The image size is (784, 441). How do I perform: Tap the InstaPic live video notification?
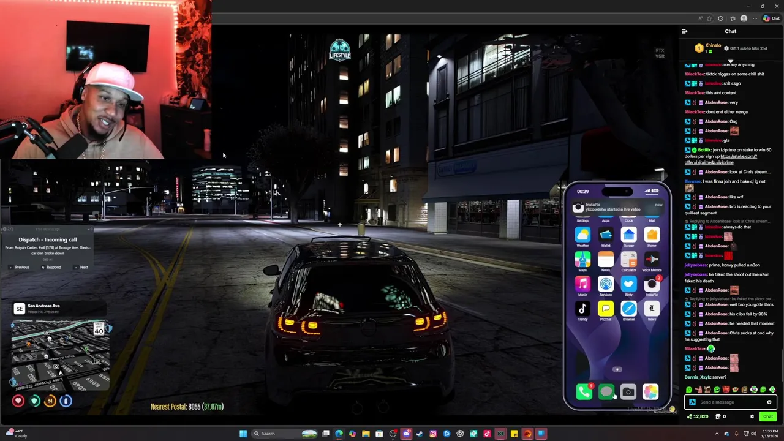617,208
